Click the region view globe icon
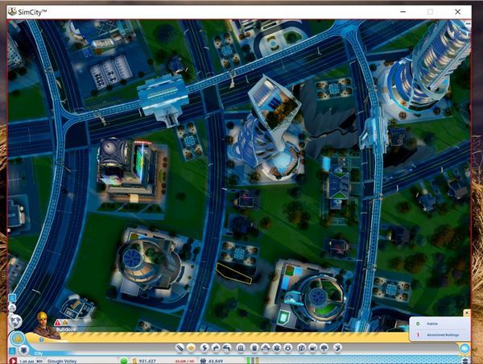Image resolution: width=483 pixels, height=364 pixels. (14, 321)
